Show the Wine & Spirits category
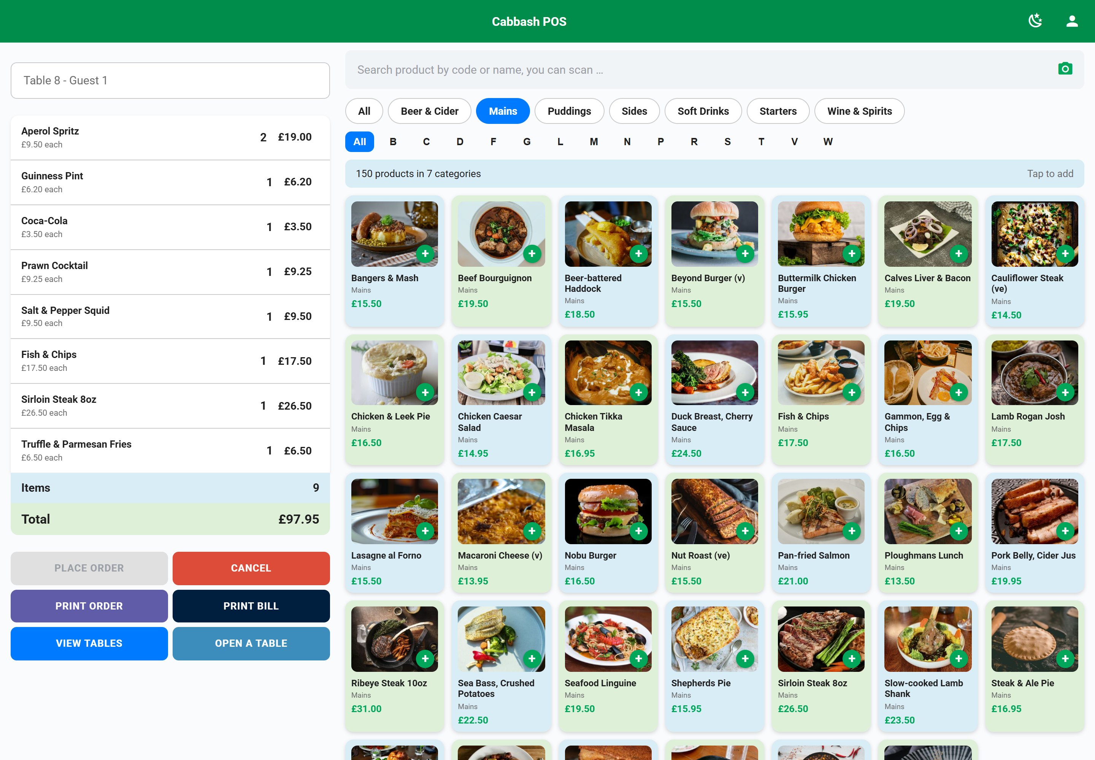This screenshot has height=760, width=1095. [x=859, y=111]
